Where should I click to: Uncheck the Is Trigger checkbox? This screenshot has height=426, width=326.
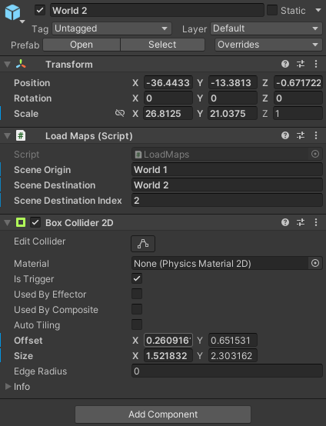click(137, 278)
